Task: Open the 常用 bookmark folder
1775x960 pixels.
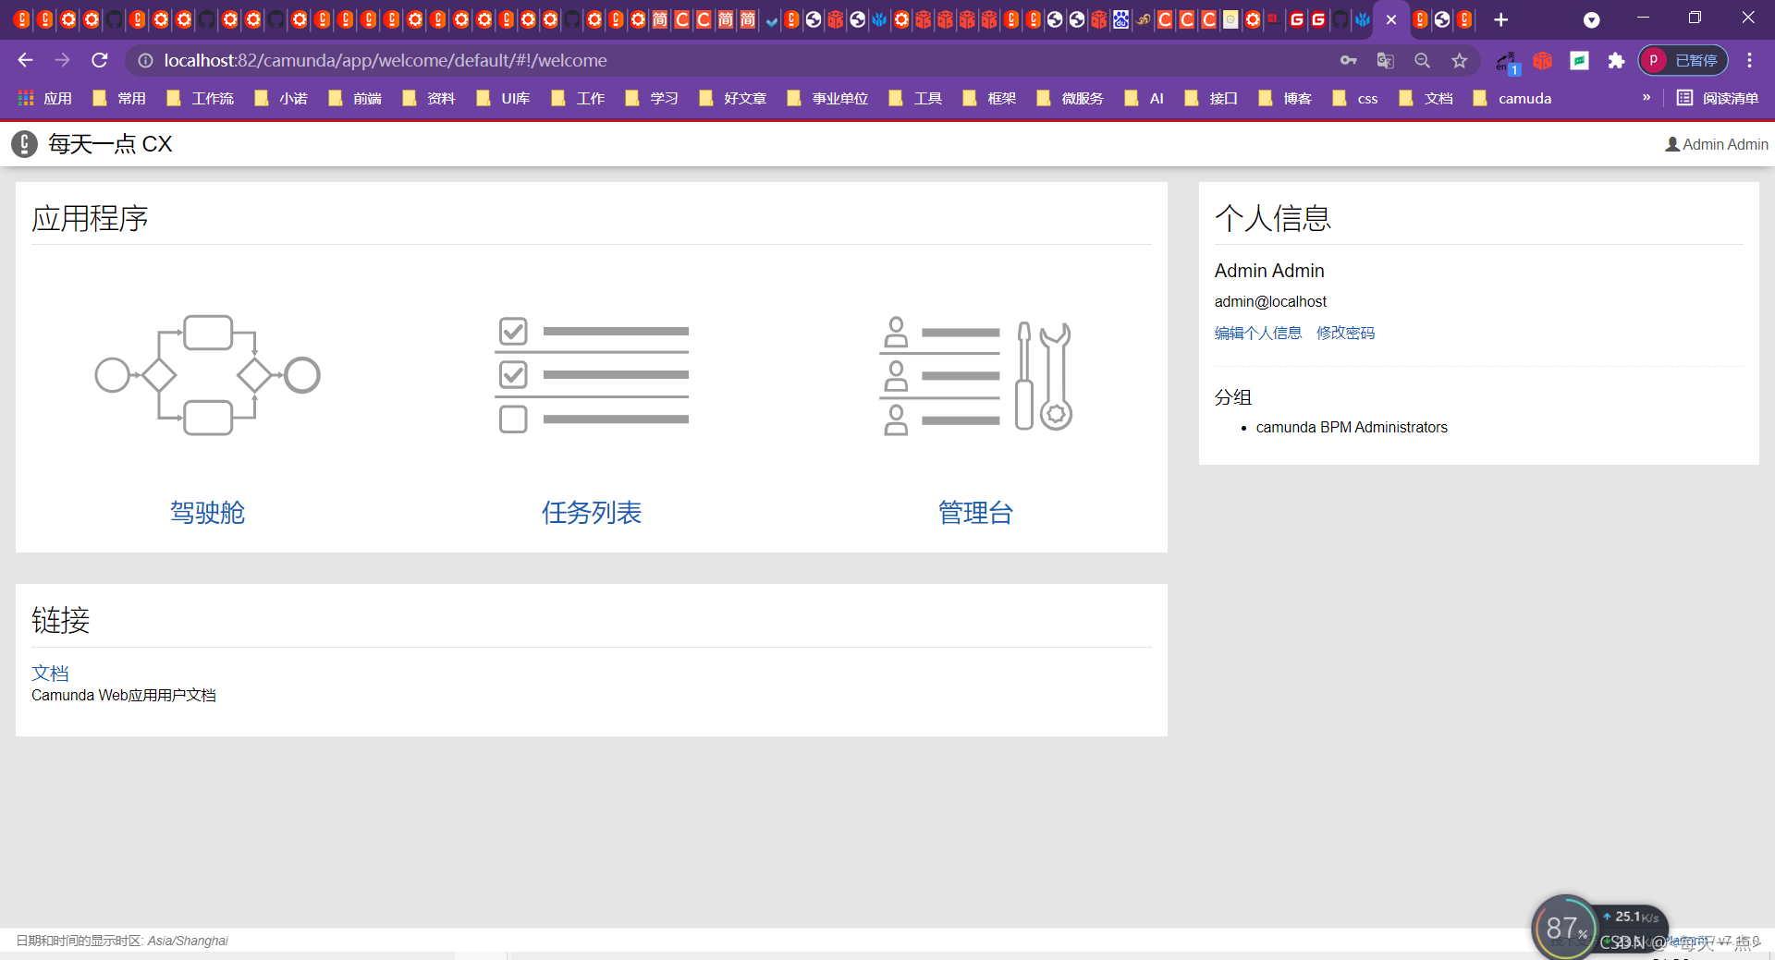Action: point(119,98)
